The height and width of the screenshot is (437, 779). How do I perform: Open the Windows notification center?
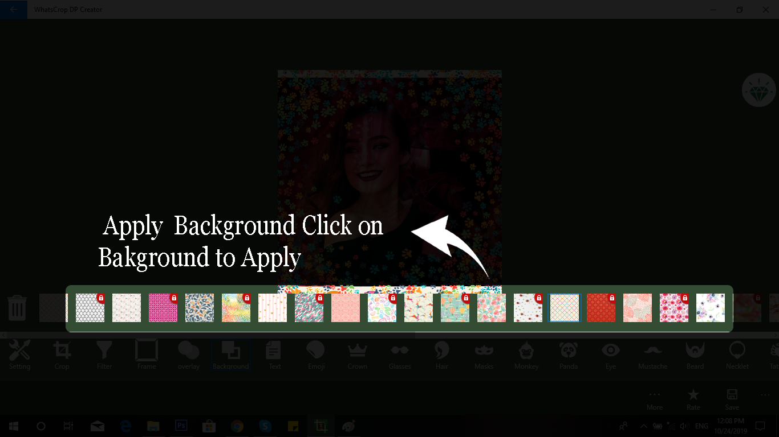760,426
